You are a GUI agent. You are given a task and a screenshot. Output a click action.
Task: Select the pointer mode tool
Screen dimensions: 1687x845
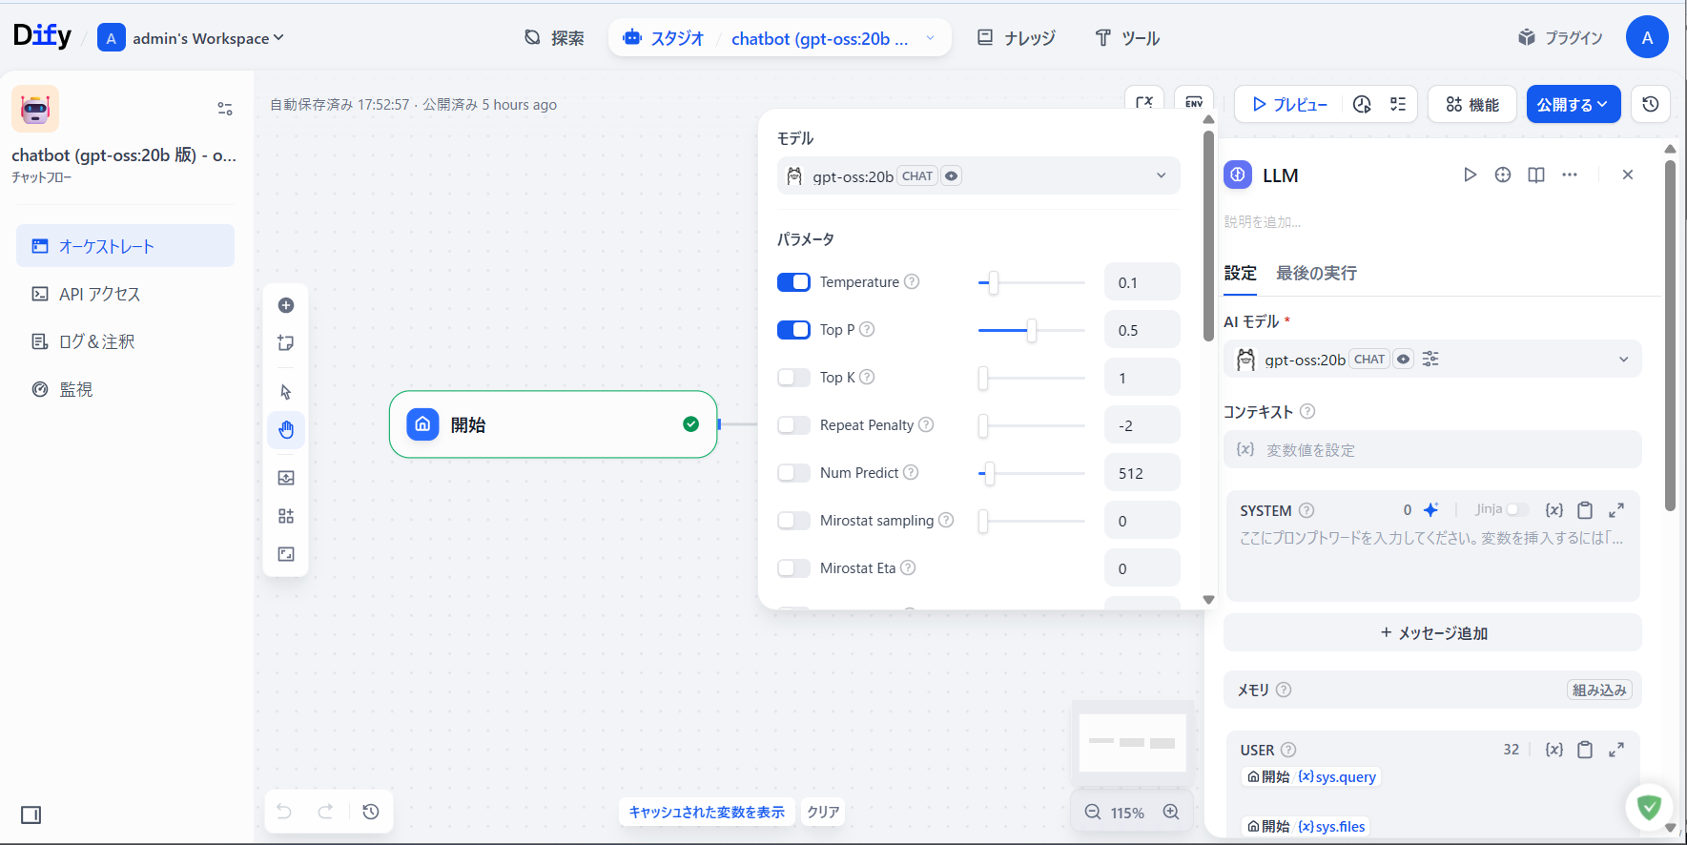(285, 392)
